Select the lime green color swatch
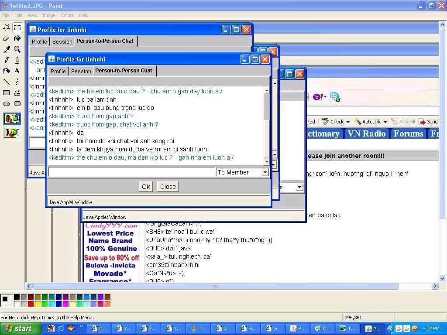The image size is (447, 335). (x=45, y=304)
